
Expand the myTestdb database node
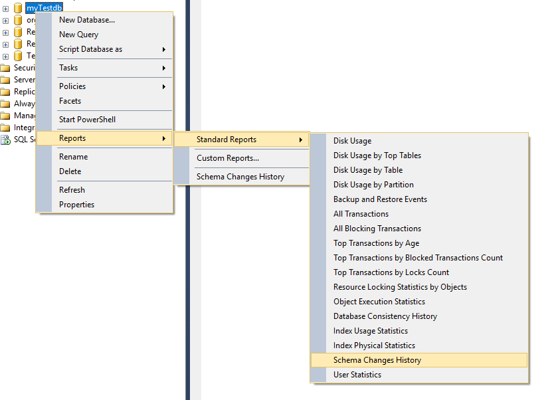[5, 7]
